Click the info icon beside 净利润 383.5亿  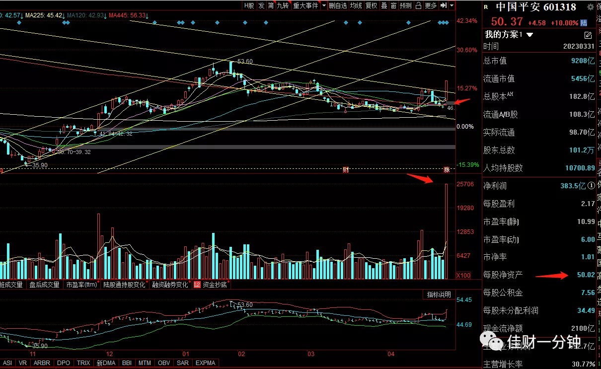click(x=591, y=186)
